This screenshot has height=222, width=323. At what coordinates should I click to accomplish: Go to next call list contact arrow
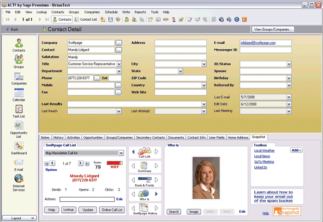81,164
